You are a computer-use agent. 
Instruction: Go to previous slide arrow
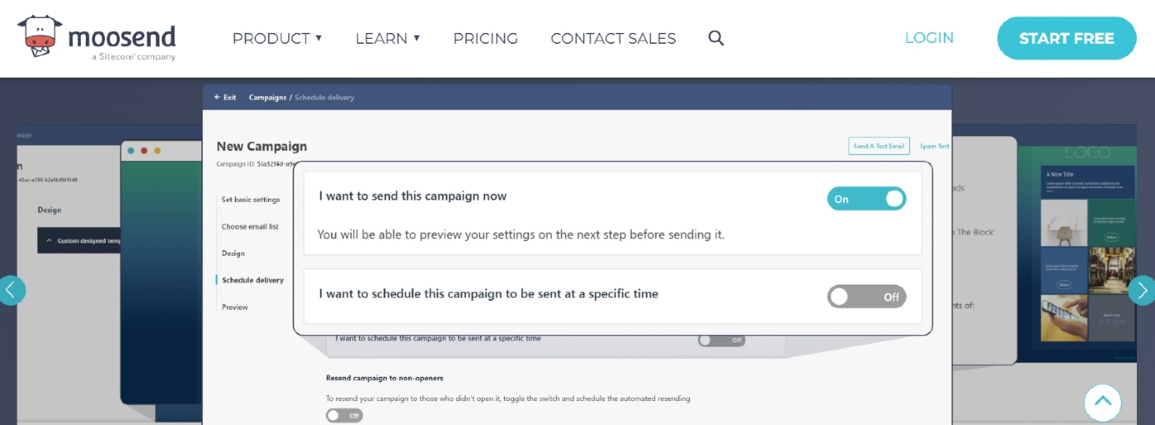11,290
